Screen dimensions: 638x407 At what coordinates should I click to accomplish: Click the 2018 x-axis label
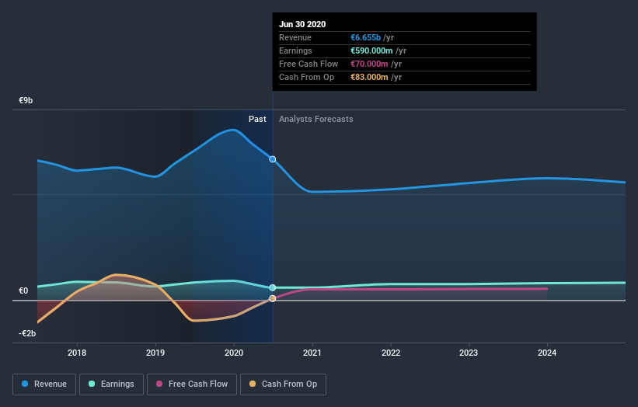coord(77,353)
